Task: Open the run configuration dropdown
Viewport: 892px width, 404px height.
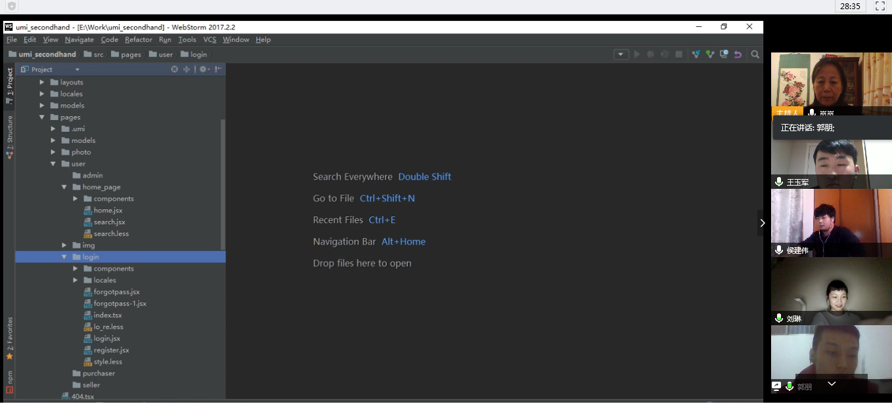Action: click(621, 54)
